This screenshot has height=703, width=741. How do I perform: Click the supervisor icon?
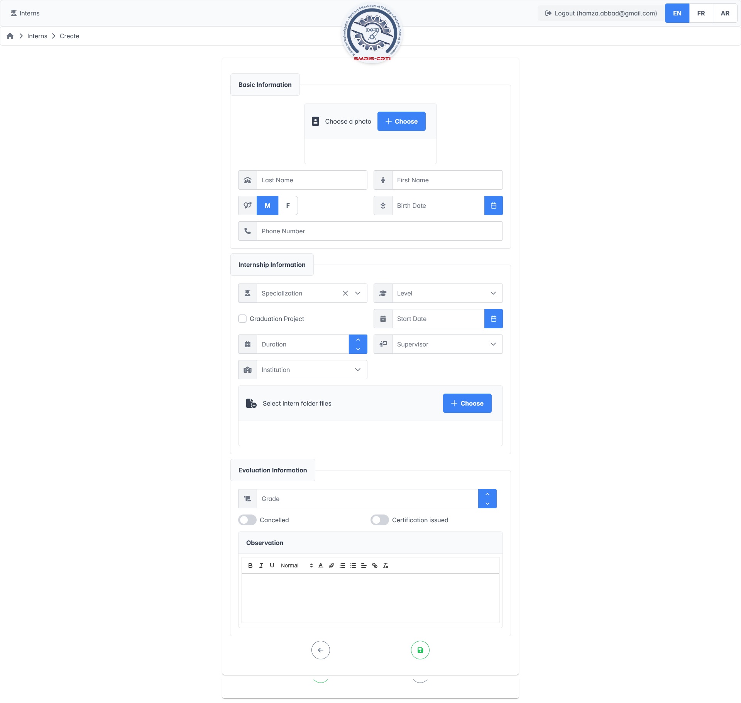(x=383, y=344)
